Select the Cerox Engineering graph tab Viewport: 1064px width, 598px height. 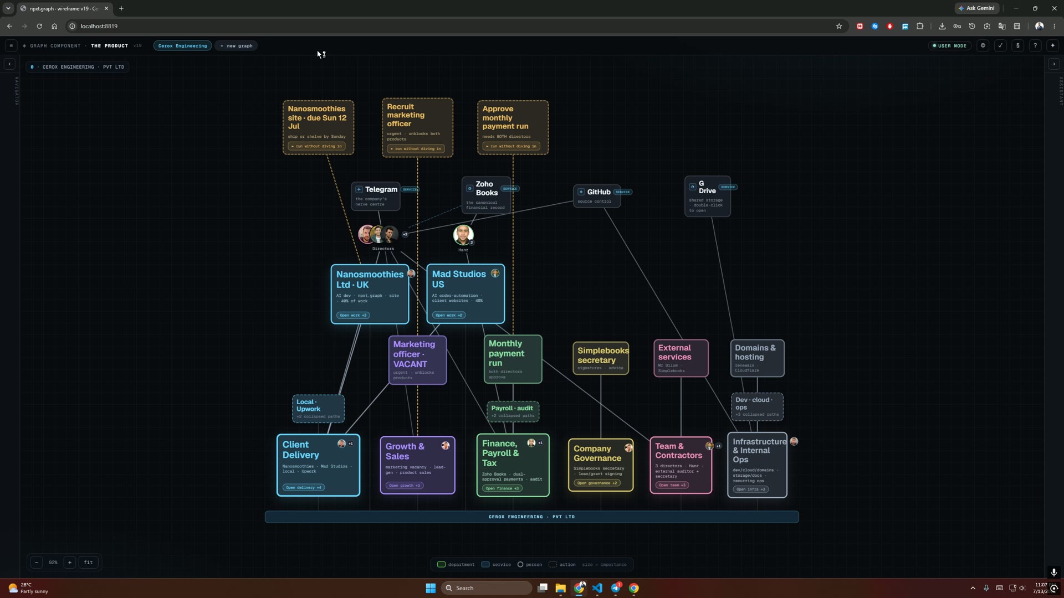click(182, 46)
